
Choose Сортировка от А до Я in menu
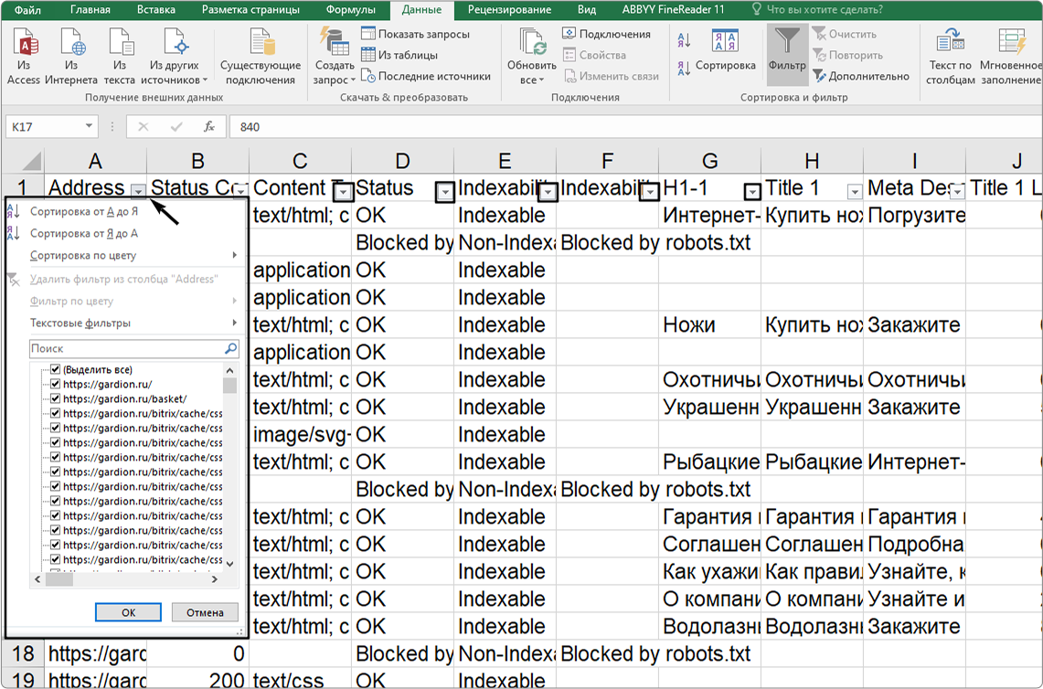tap(84, 211)
